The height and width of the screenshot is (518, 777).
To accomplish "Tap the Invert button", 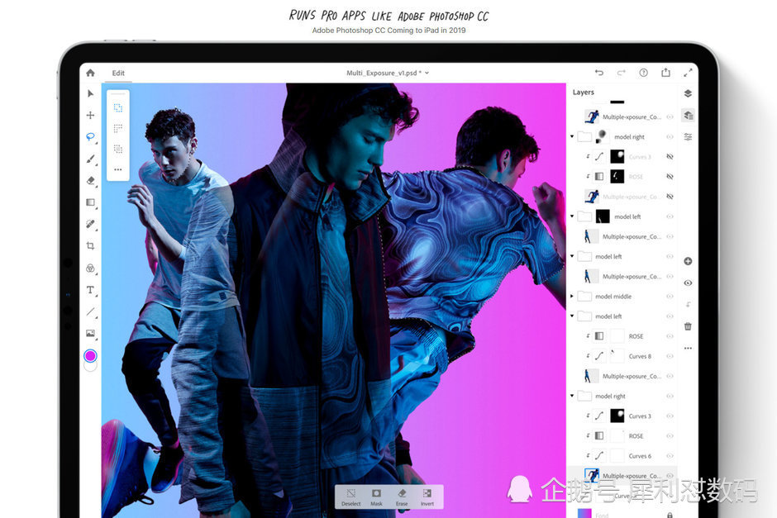I will pos(427,497).
